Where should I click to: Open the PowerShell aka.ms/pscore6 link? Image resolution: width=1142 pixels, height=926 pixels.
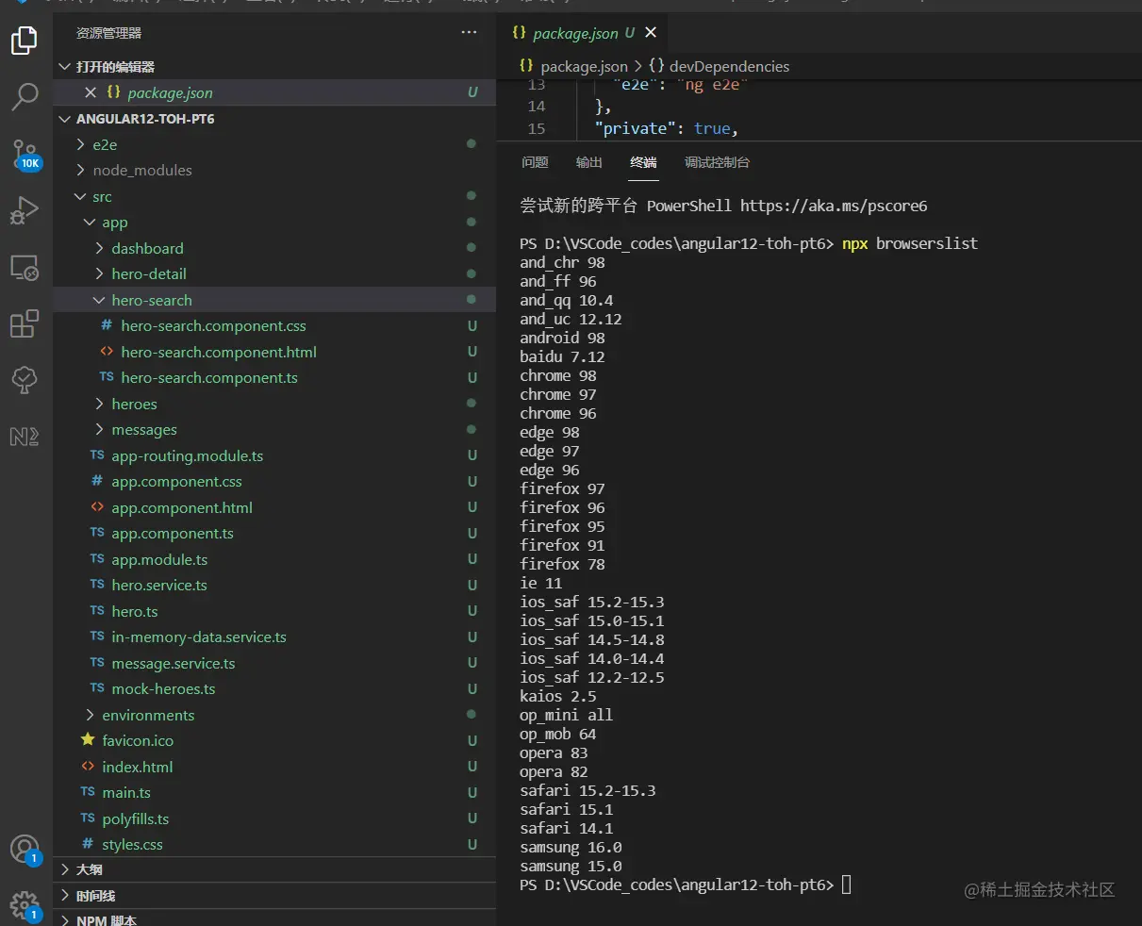click(833, 206)
